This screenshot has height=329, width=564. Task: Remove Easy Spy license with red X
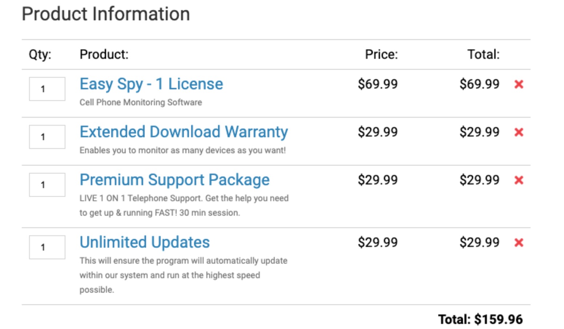[x=519, y=84]
